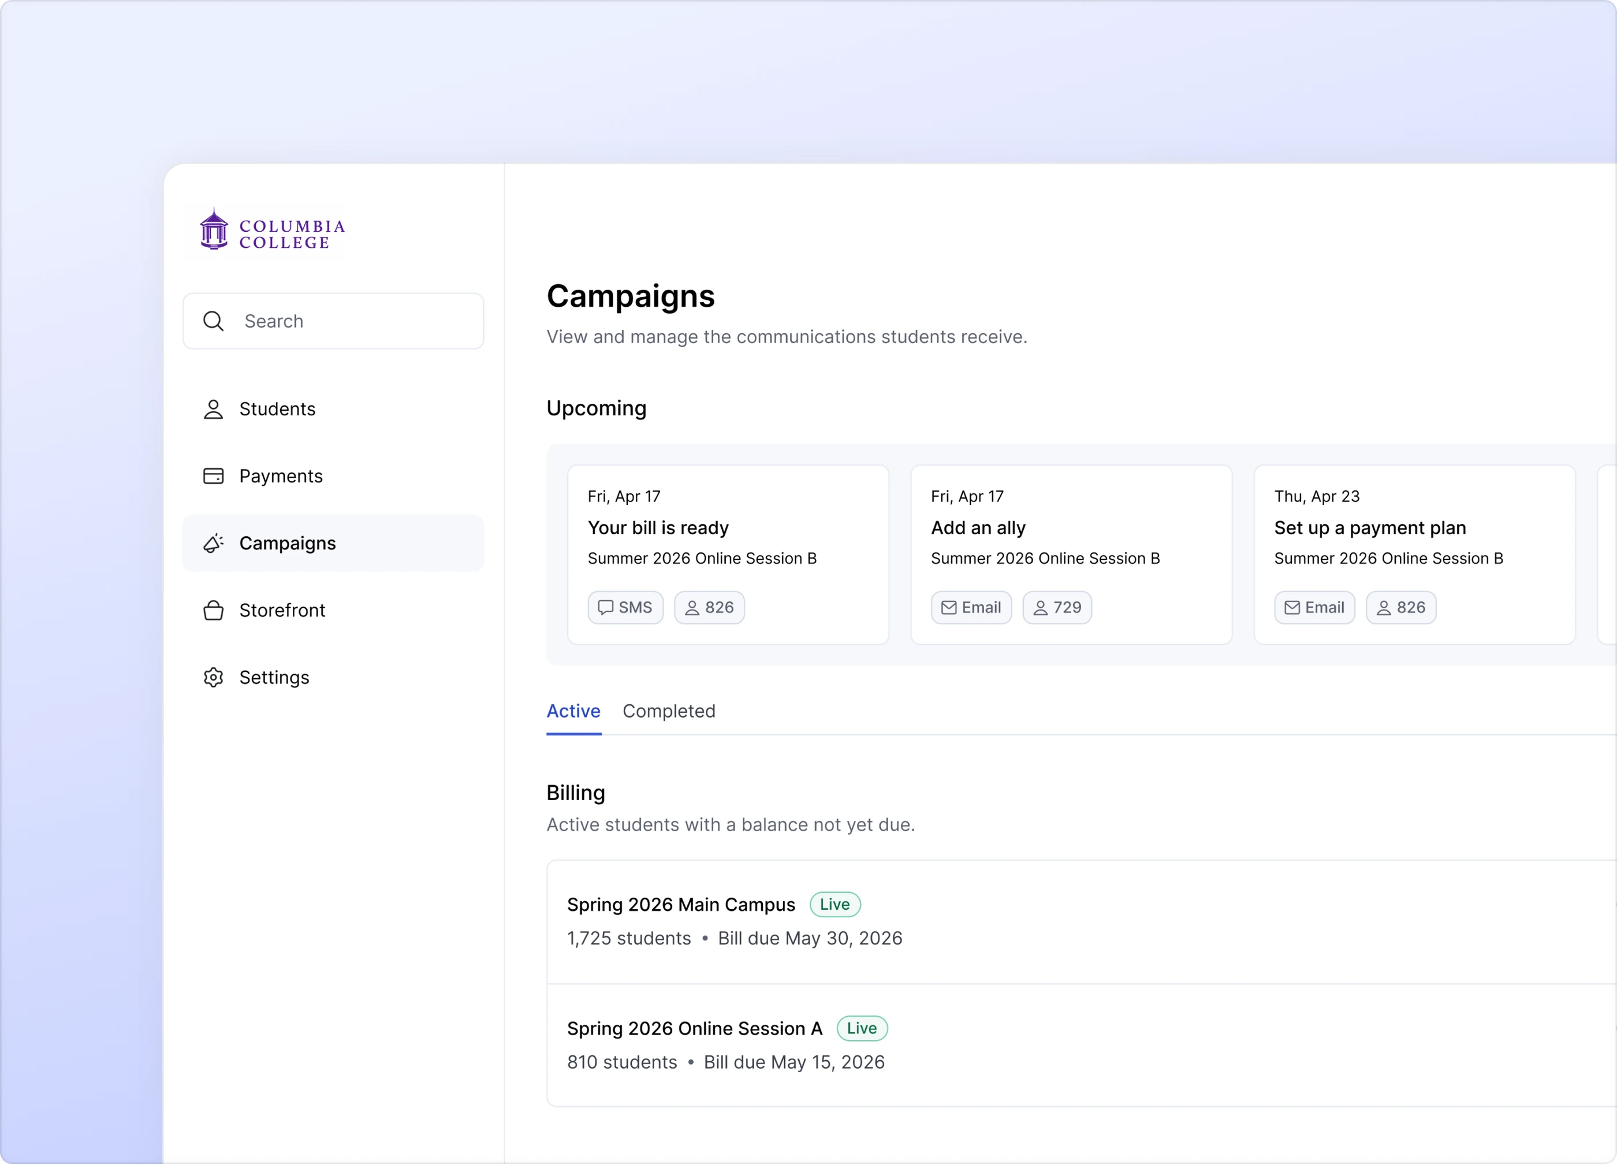
Task: Open the Spring 2026 Main Campus row
Action: point(1082,922)
